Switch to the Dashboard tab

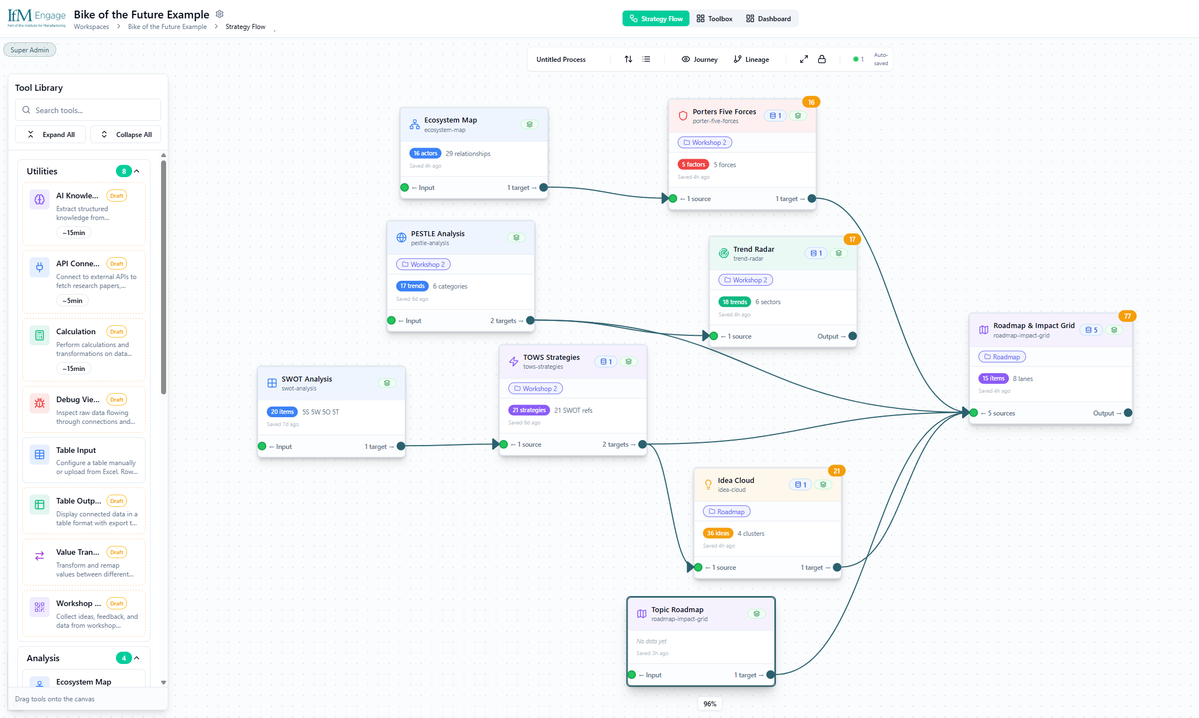point(768,18)
